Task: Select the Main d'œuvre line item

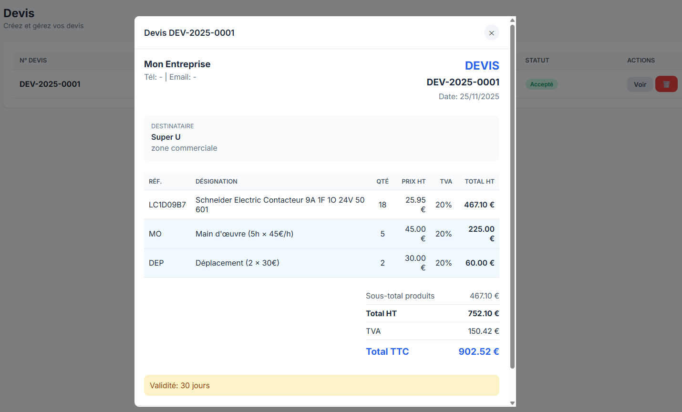Action: [x=244, y=234]
